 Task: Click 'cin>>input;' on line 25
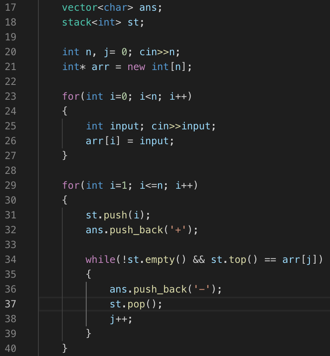pos(184,126)
